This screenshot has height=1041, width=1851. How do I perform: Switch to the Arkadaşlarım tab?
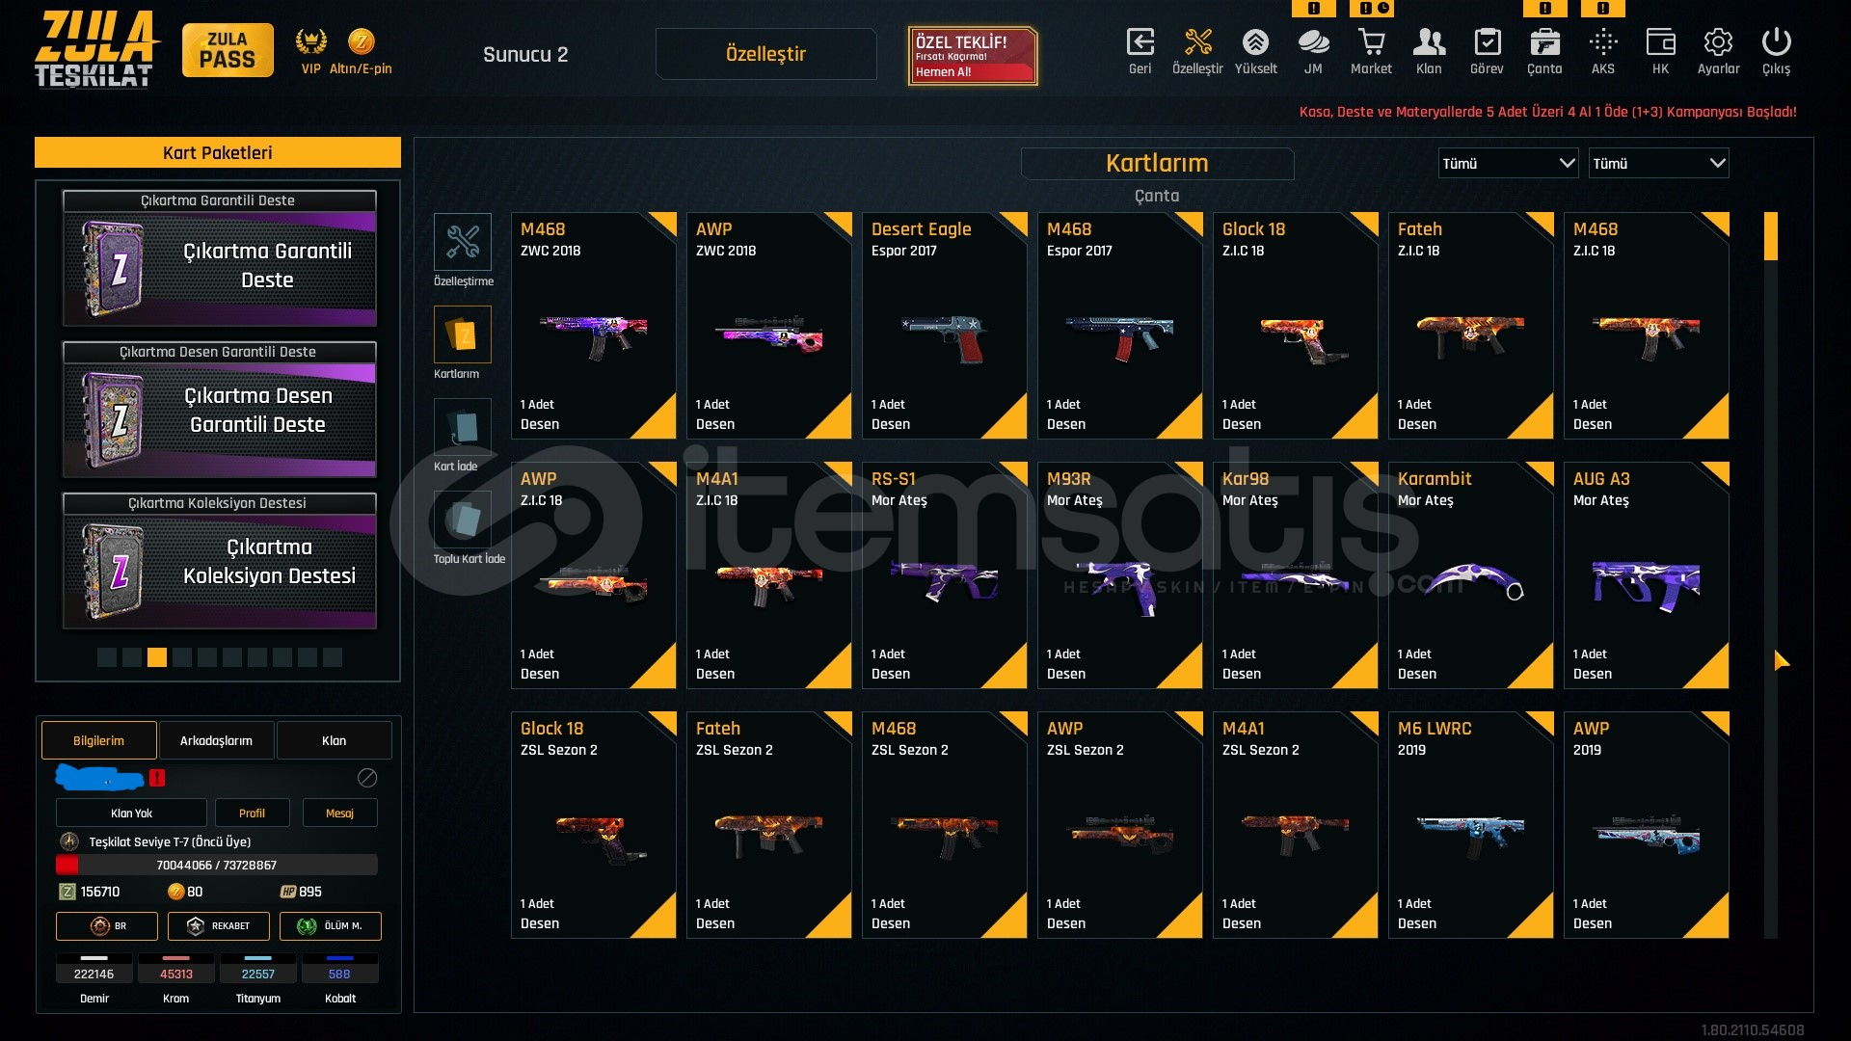[216, 740]
